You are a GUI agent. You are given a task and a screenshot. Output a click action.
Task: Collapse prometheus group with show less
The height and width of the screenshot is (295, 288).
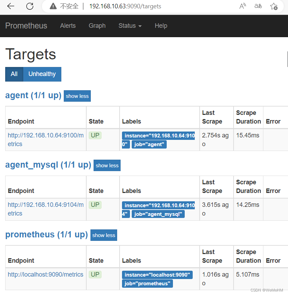[x=104, y=235]
